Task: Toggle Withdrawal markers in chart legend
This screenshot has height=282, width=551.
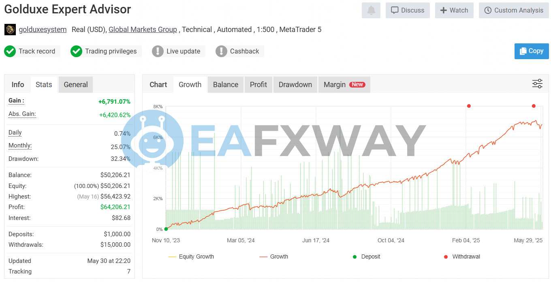Action: tap(461, 256)
